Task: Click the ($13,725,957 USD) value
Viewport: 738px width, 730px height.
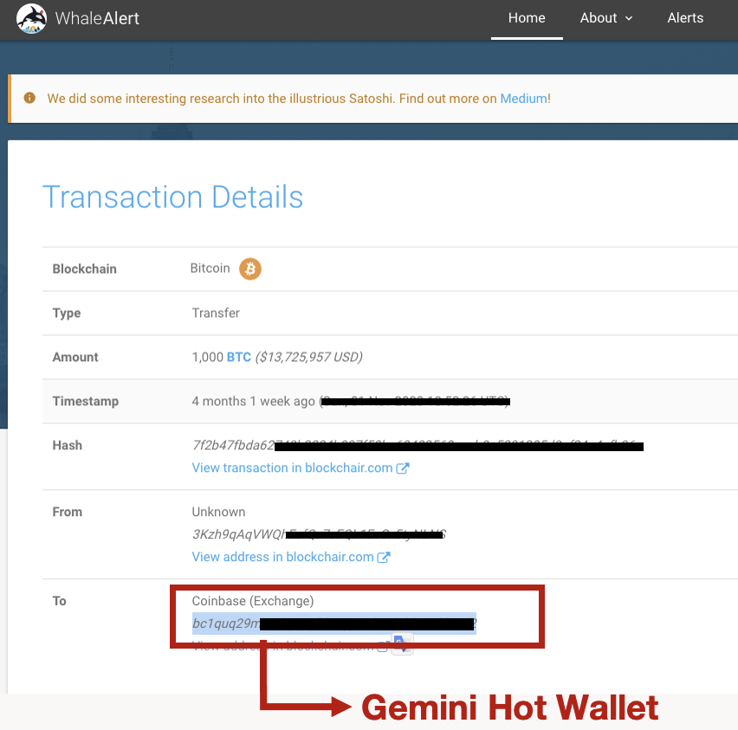Action: coord(308,358)
